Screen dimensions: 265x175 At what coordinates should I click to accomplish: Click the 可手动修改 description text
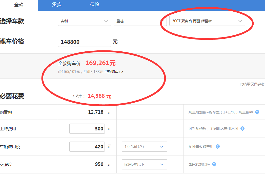tap(213, 129)
